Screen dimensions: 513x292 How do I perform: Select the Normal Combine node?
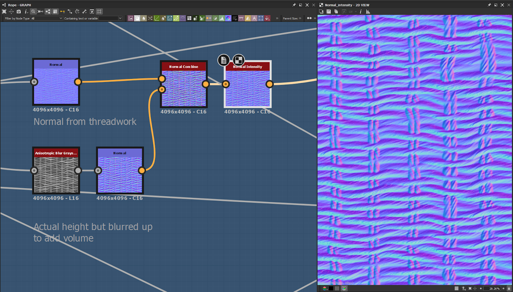(184, 84)
